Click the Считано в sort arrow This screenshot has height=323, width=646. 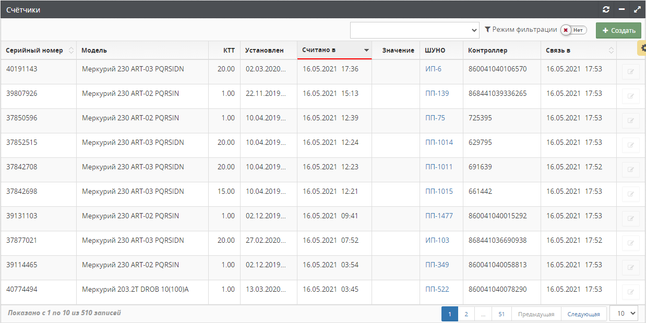tap(366, 51)
